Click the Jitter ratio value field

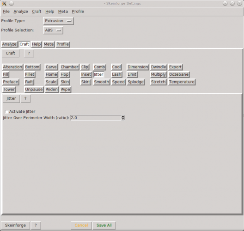pos(96,118)
